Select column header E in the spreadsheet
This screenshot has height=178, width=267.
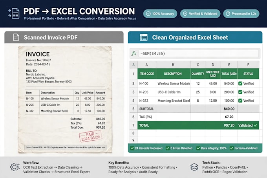coord(229,65)
